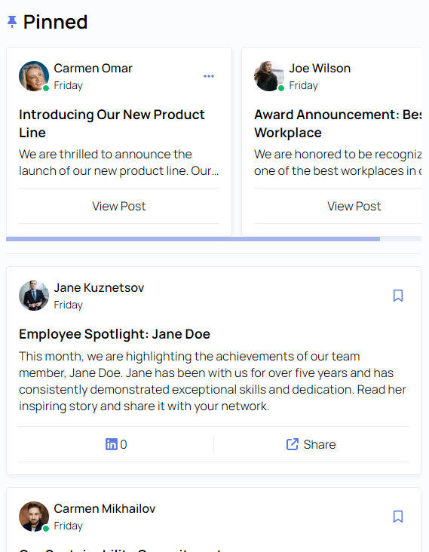Image resolution: width=429 pixels, height=552 pixels.
Task: Select Carmen Mikhailov's name
Action: (x=105, y=509)
